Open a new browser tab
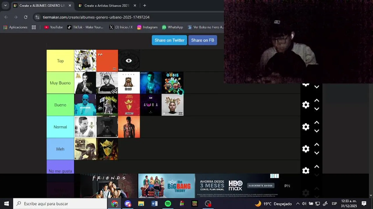 (x=145, y=6)
